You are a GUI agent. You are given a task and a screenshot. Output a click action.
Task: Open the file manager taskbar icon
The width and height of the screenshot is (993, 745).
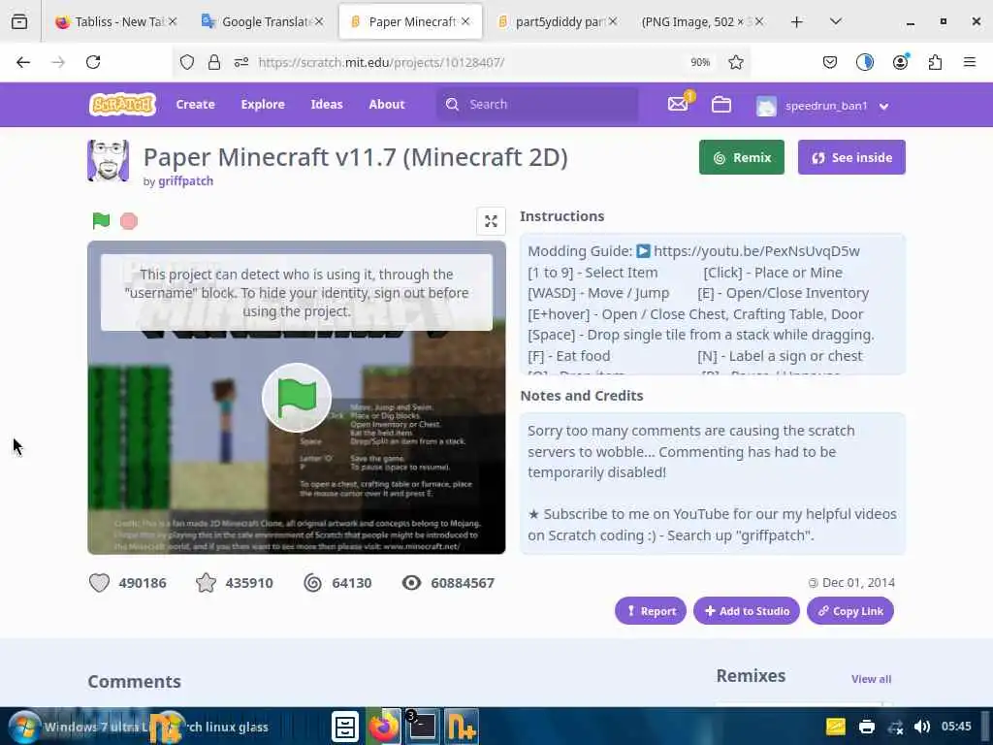coord(345,727)
